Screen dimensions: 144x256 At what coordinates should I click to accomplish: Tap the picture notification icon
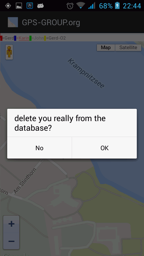(19, 6)
